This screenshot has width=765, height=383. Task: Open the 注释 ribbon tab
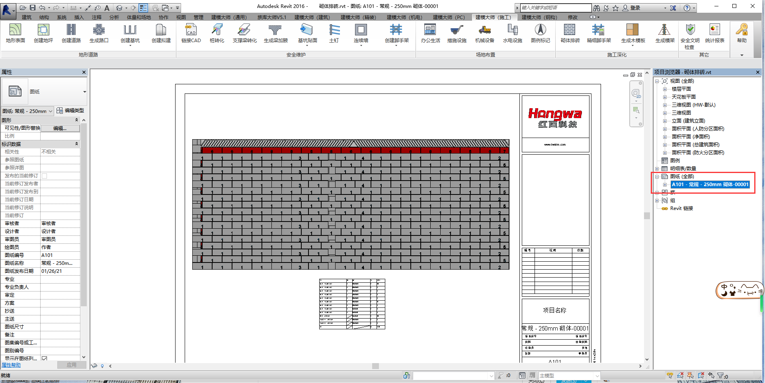click(x=97, y=17)
